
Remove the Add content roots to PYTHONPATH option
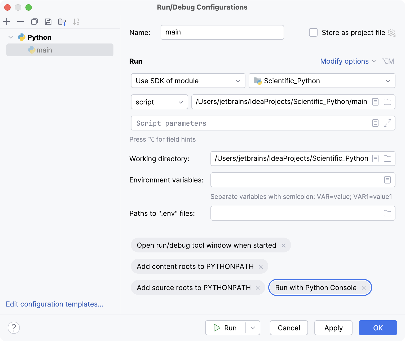point(261,266)
